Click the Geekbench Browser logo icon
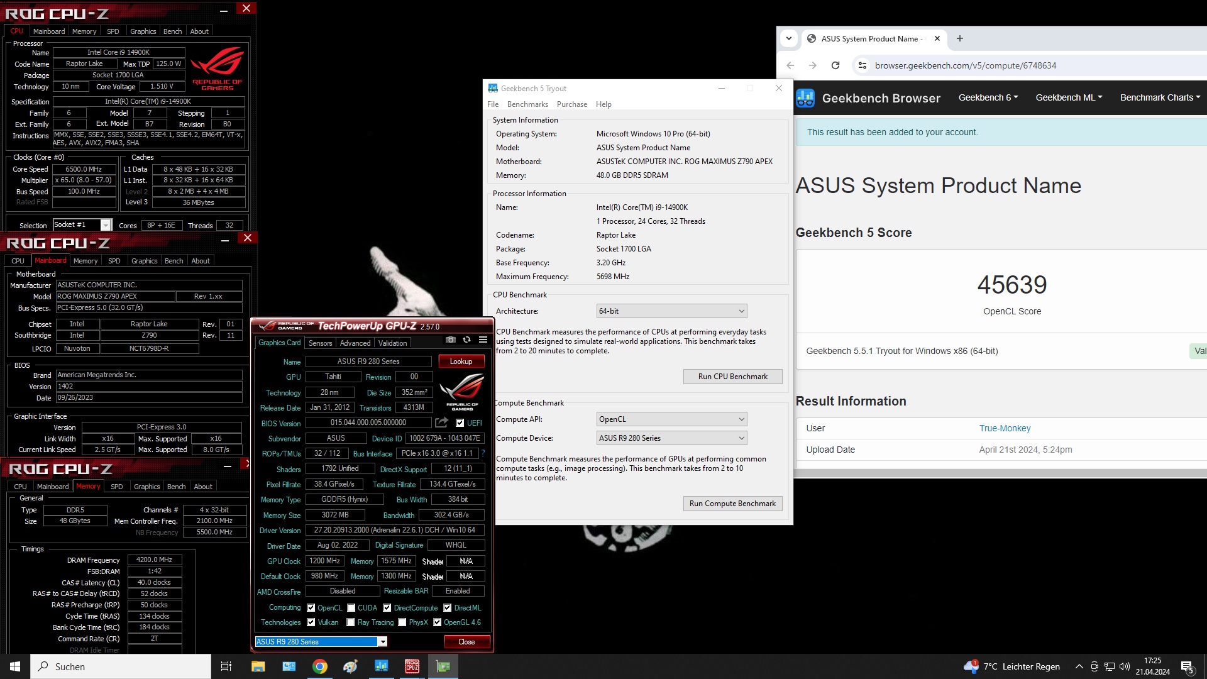Image resolution: width=1207 pixels, height=679 pixels. (x=805, y=98)
